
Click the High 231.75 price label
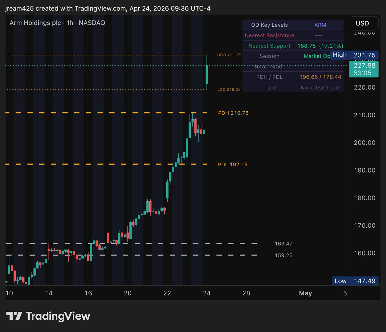(355, 55)
